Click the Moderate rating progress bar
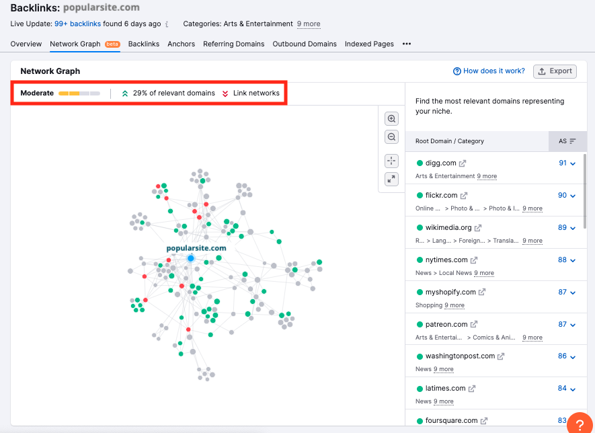 [79, 93]
